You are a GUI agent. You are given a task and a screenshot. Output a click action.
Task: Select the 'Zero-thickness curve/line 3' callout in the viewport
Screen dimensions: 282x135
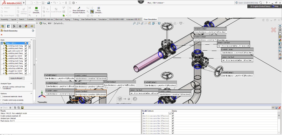(x=91, y=93)
